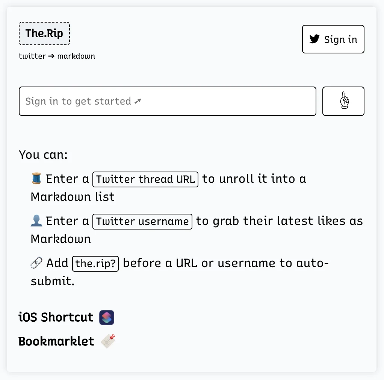Click the arrow in the input placeholder
Image resolution: width=384 pixels, height=380 pixels.
138,101
